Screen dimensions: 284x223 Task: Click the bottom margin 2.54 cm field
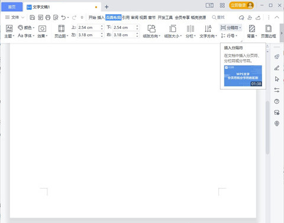126,27
